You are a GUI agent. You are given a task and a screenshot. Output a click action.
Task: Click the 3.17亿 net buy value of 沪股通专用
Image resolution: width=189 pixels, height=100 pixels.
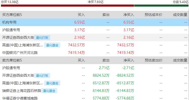[x=129, y=30]
